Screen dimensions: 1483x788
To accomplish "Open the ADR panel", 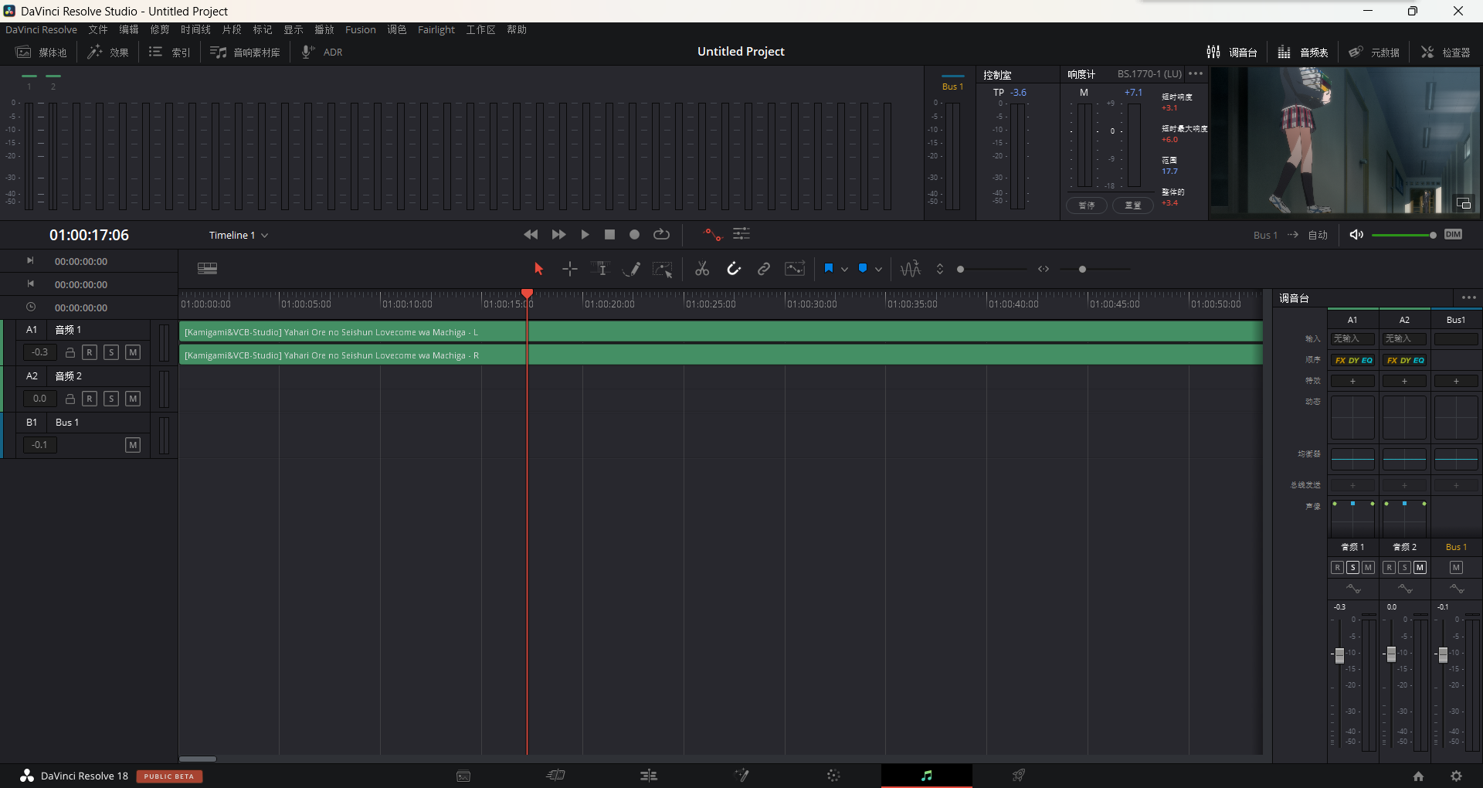I will pos(322,53).
